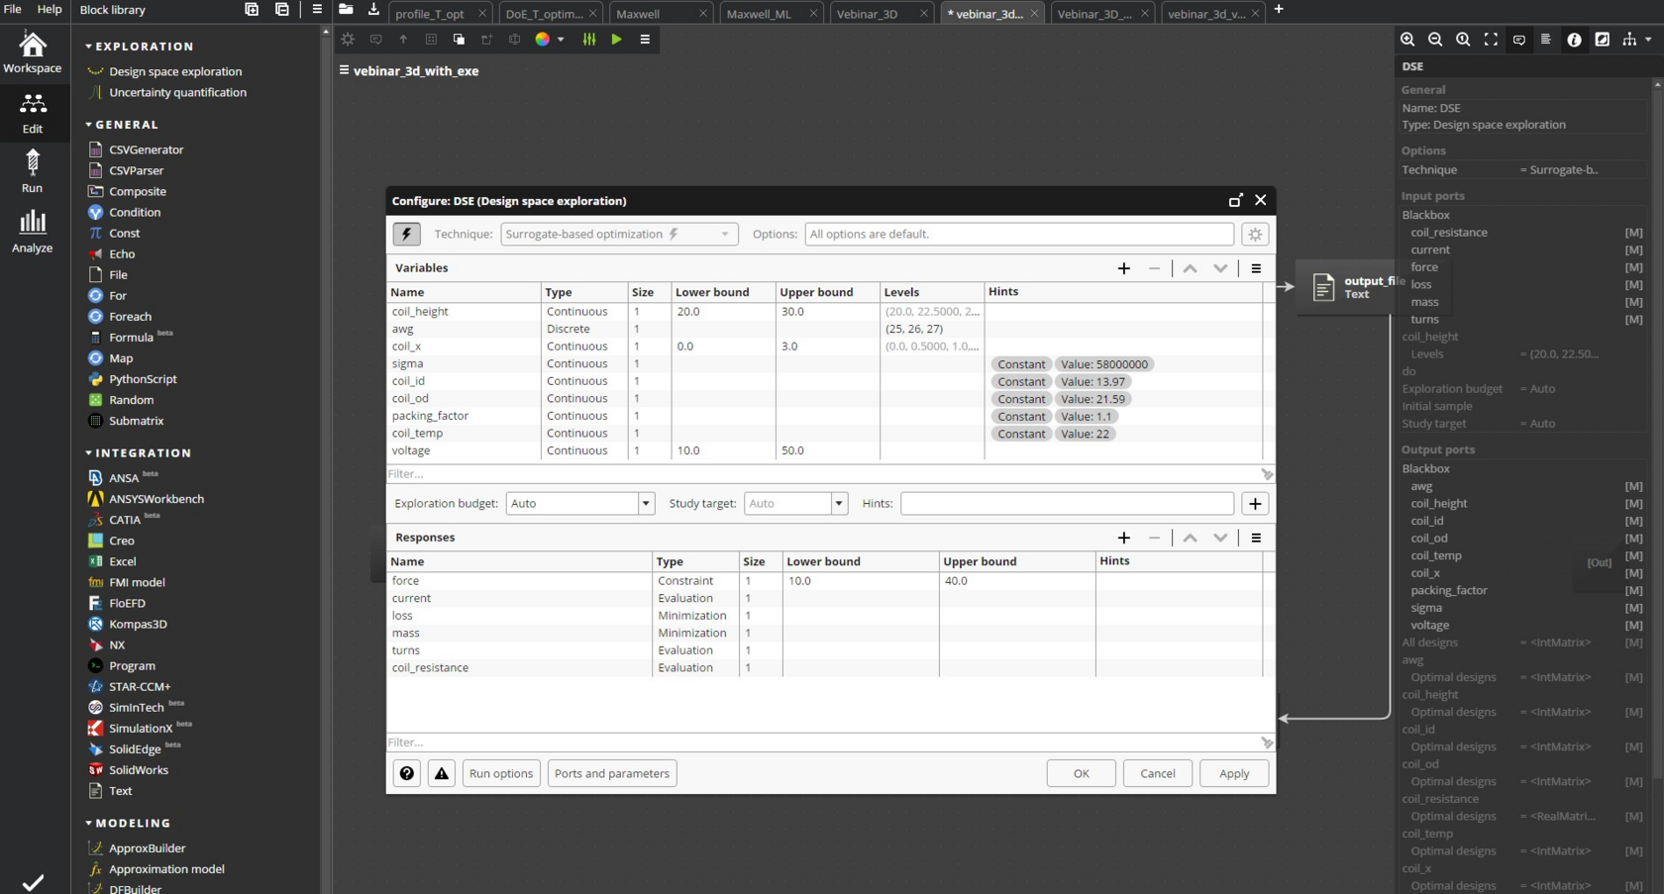
Task: Click the color wheel icon in toolbar
Action: pos(542,40)
